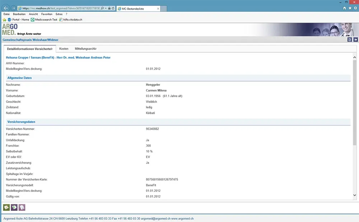
Task: Open browser settings gear icon
Action: coord(355,8)
